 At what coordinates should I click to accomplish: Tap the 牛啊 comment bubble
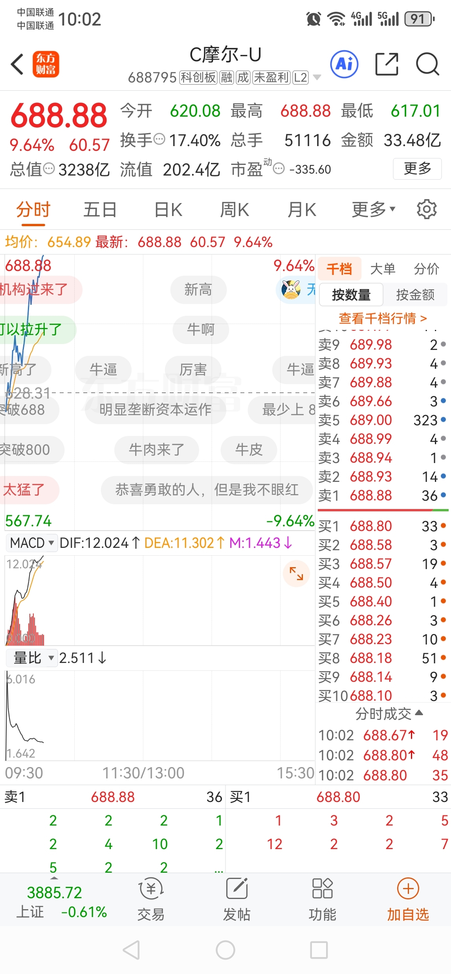point(201,330)
